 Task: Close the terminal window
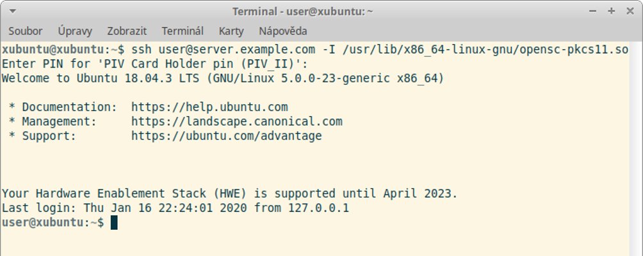[x=630, y=11]
